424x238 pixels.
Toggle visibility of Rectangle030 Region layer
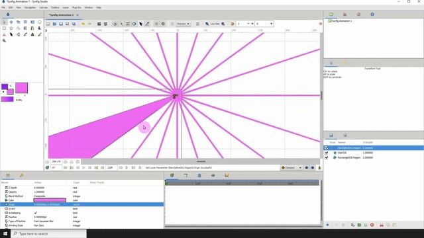click(x=327, y=157)
